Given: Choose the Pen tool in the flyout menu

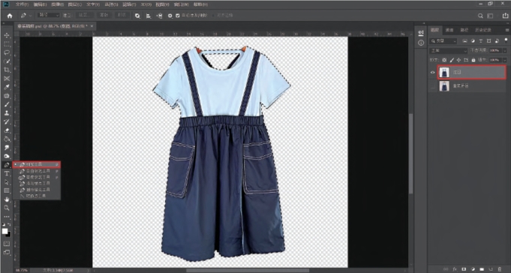Looking at the screenshot, I should coord(37,164).
